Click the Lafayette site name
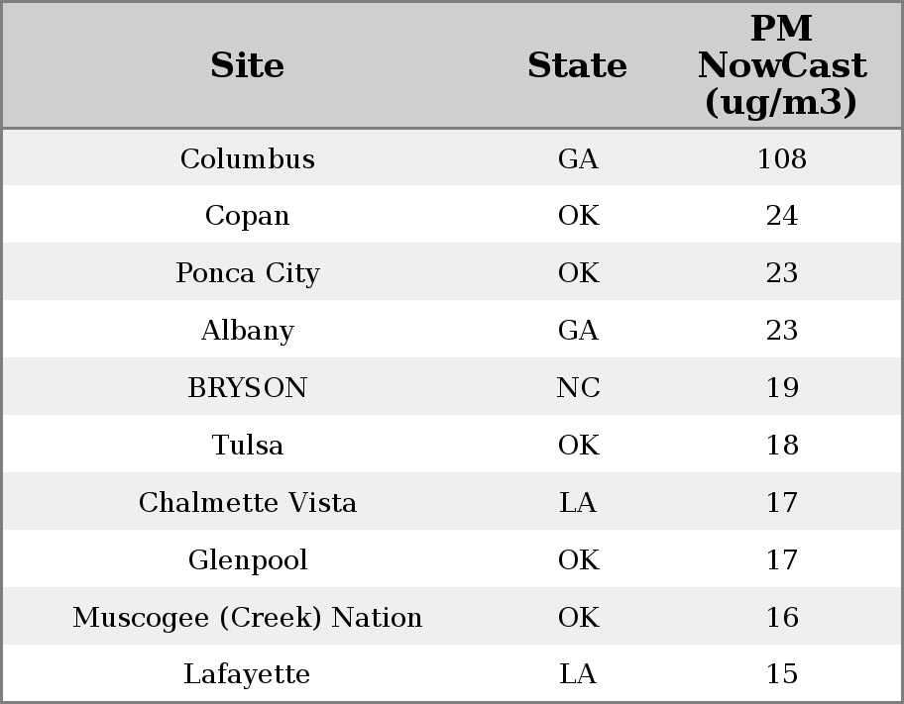The image size is (904, 704). (247, 674)
